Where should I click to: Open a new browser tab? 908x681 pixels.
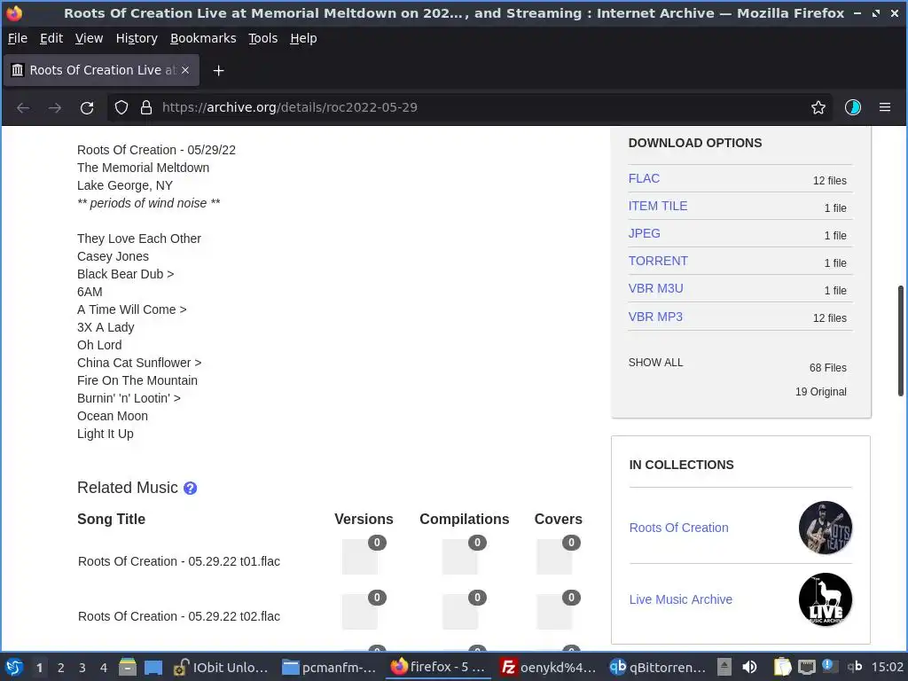tap(218, 71)
